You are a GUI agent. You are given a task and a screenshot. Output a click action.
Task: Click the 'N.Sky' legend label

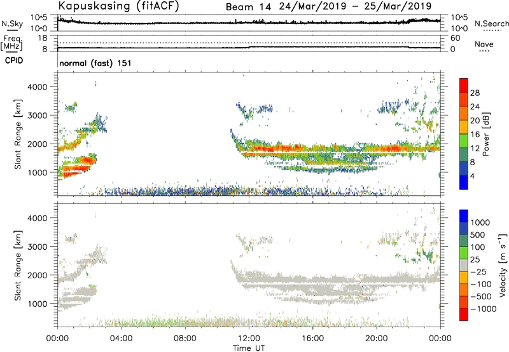[x=12, y=24]
